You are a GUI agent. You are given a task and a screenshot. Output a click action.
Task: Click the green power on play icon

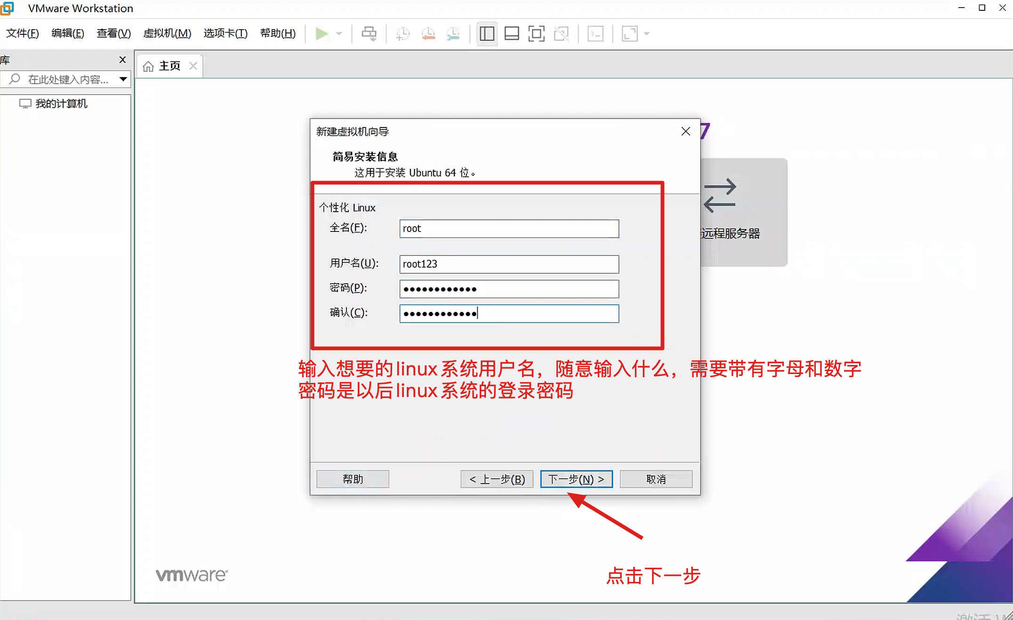pos(322,34)
